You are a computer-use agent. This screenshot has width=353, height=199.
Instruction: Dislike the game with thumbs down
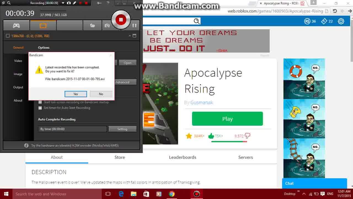[x=247, y=136]
